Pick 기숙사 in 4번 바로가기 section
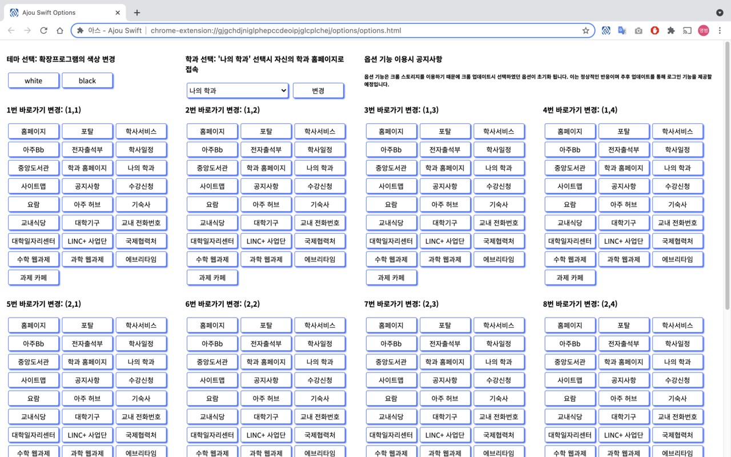731x457 pixels. pyautogui.click(x=678, y=205)
